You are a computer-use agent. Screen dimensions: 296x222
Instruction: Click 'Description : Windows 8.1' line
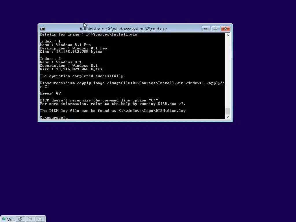[69, 66]
